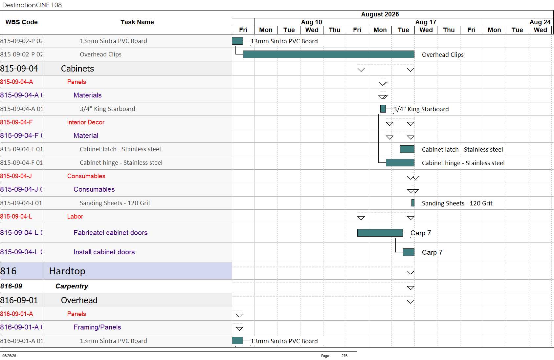Screen dimensions: 554x360
Task: Select the Interior Decor task row
Action: pos(116,122)
